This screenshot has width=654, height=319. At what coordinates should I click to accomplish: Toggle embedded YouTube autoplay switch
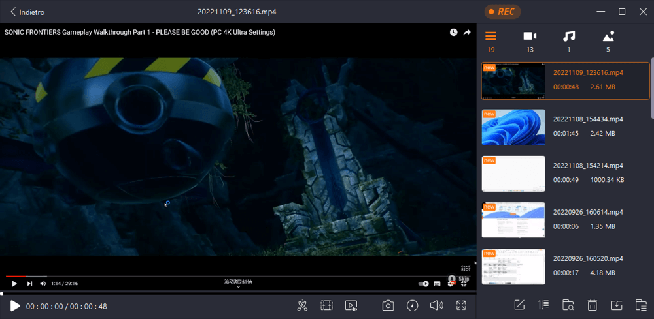(423, 284)
